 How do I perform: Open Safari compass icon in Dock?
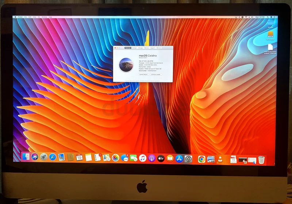click(x=53, y=157)
